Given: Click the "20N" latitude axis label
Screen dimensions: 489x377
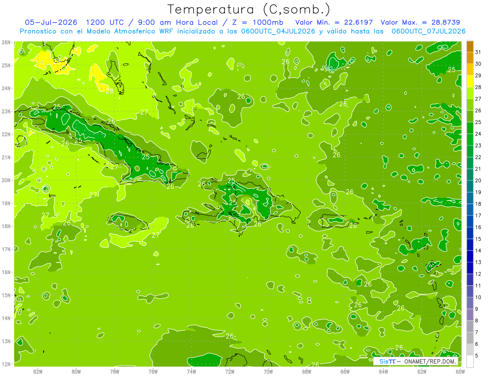Looking at the screenshot, I should [6, 180].
